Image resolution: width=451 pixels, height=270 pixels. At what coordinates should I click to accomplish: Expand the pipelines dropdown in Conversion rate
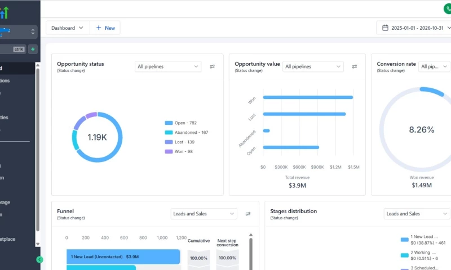[x=434, y=66]
